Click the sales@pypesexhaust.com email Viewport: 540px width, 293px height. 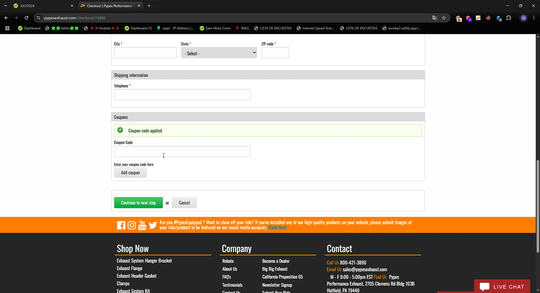tap(365, 269)
